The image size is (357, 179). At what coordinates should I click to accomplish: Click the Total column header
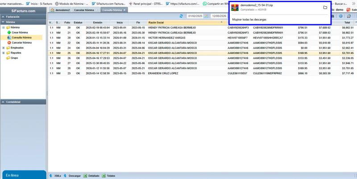click(347, 23)
